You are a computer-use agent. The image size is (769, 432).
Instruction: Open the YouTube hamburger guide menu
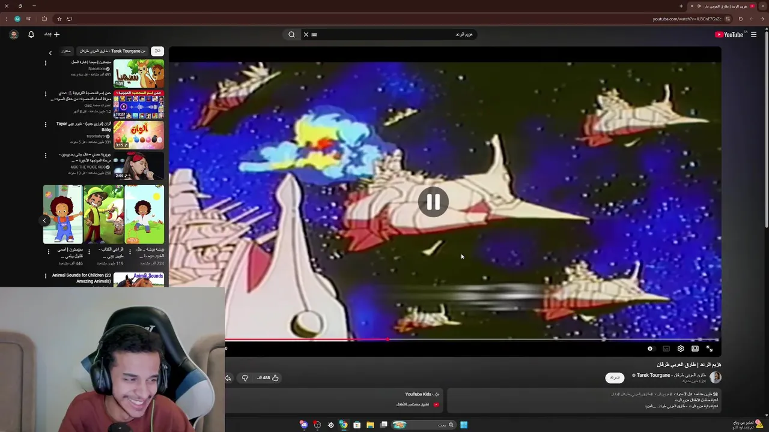(x=753, y=35)
